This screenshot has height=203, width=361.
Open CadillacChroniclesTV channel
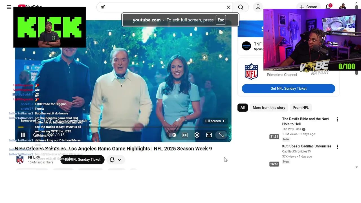[x=296, y=151]
